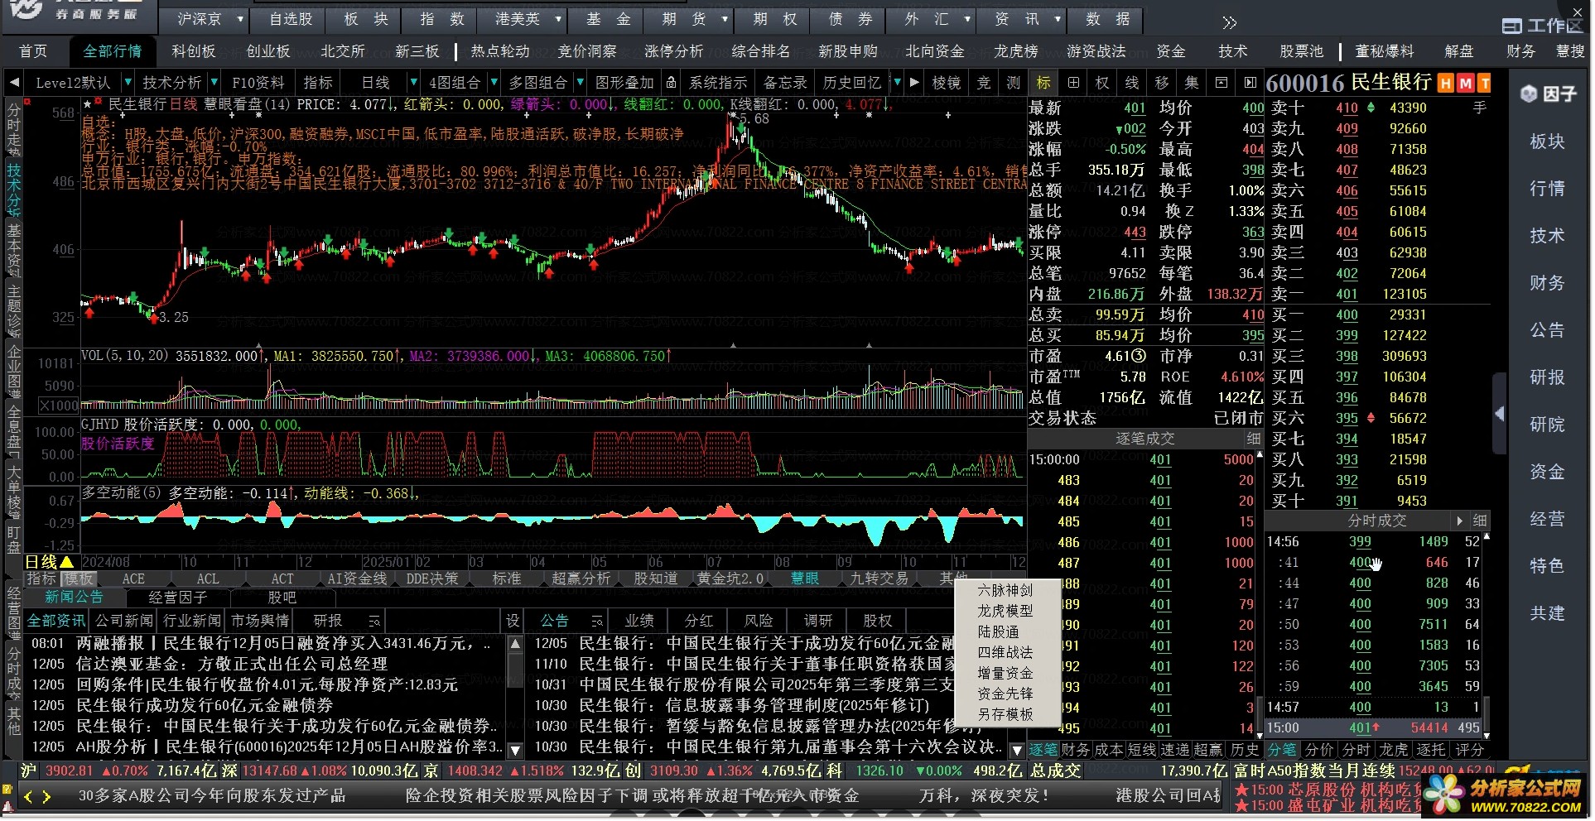Switch to the 龙虎榜 tab

1016,51
